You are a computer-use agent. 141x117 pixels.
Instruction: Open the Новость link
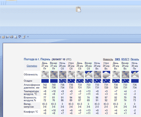click(x=108, y=59)
